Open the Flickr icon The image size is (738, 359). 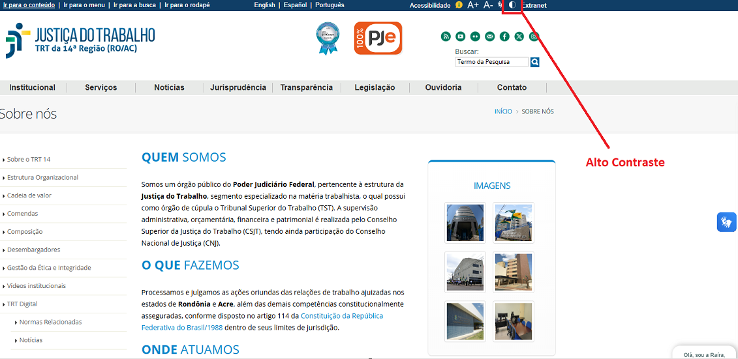475,36
